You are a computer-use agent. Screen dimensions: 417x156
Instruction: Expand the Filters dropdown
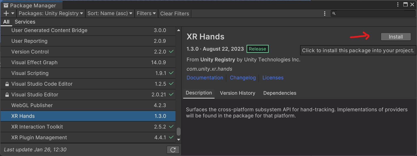(x=146, y=13)
